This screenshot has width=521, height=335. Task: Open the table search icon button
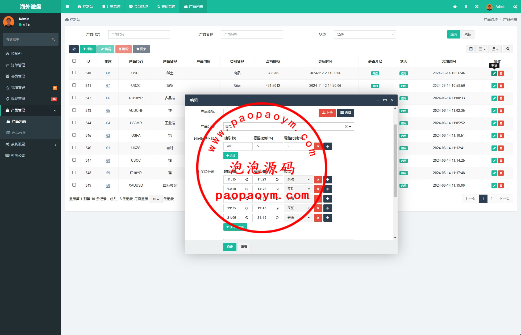click(508, 49)
